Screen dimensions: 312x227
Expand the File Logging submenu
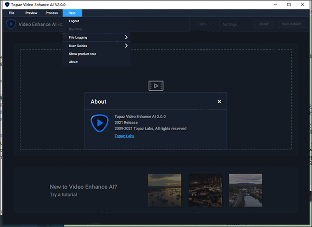(97, 37)
